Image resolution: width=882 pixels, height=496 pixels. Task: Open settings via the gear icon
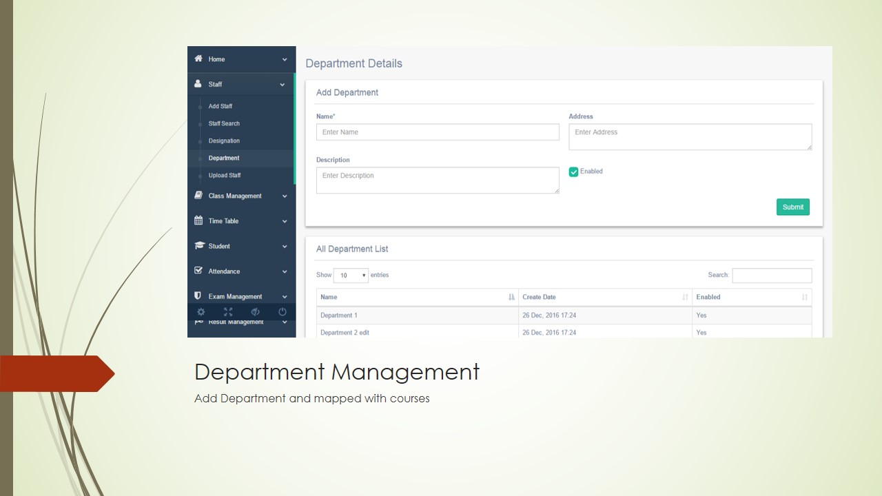201,312
